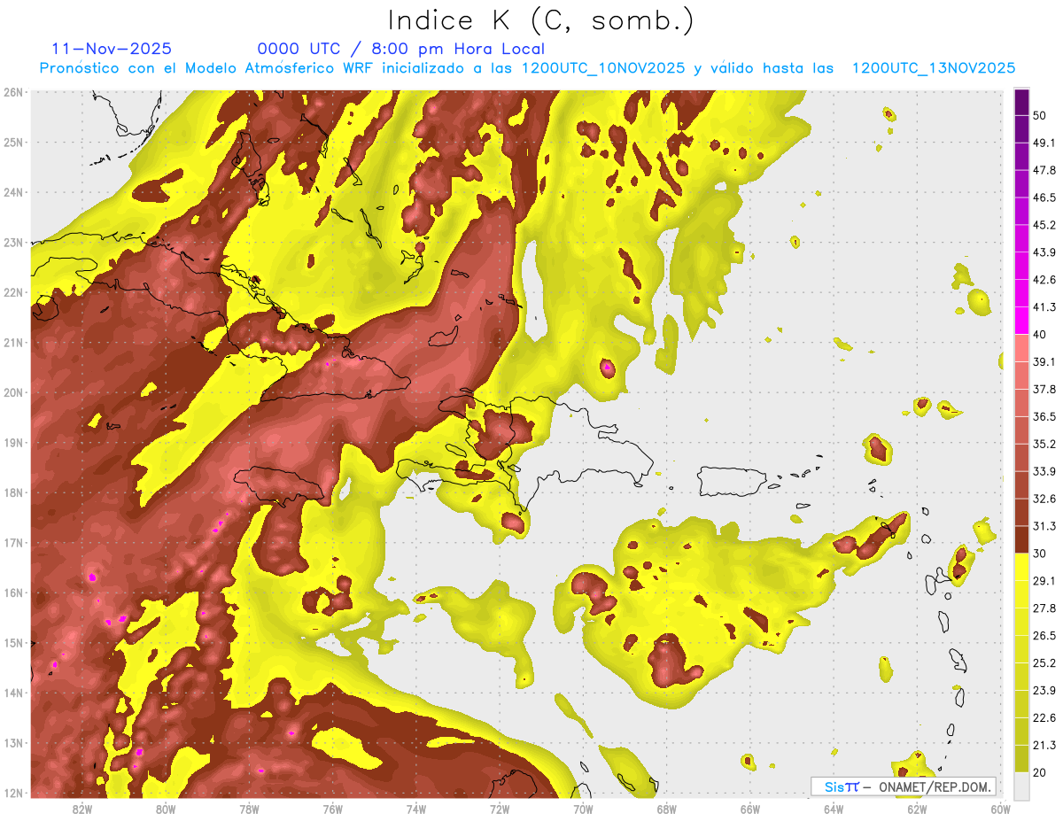The width and height of the screenshot is (1063, 821).
Task: Click the 60W longitude axis label
Action: 1000,809
